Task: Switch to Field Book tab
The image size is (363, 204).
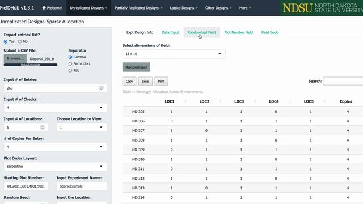Action: (270, 32)
